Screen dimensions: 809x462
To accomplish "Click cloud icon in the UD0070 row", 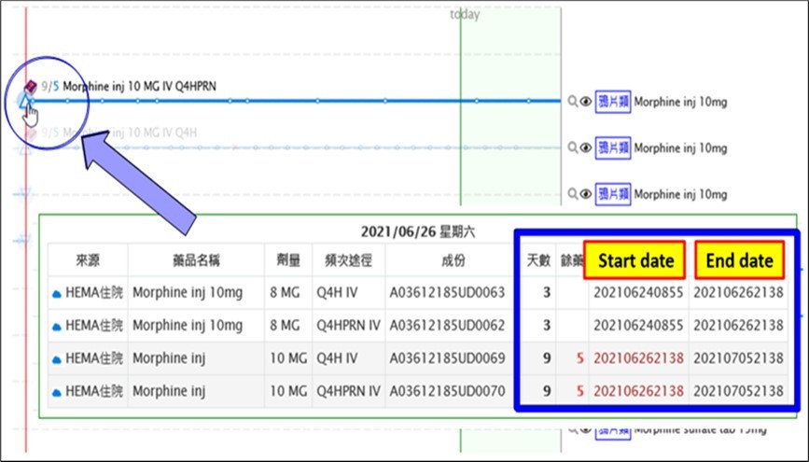I will [57, 391].
